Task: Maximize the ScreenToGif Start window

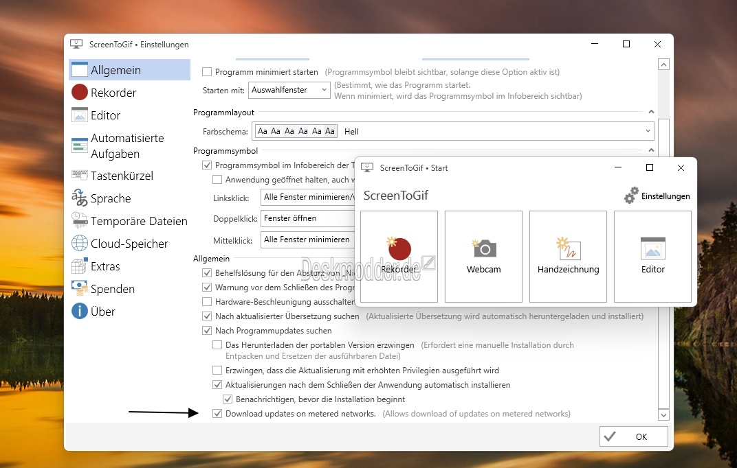Action: tap(650, 167)
